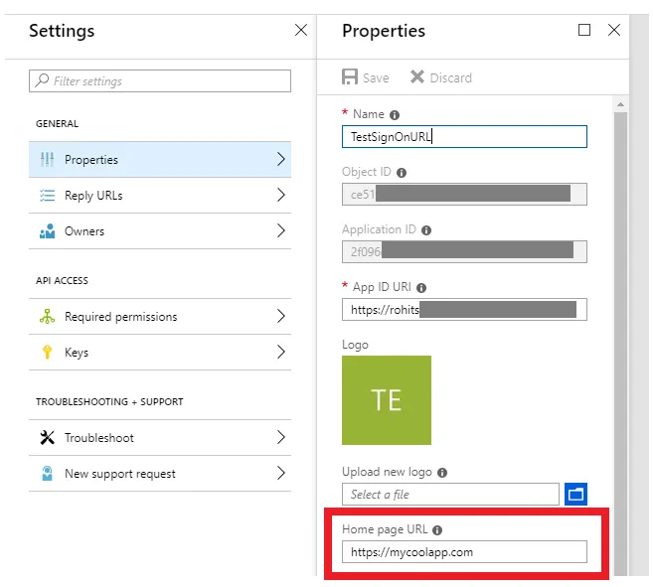Click the Home page URL field

(x=464, y=552)
